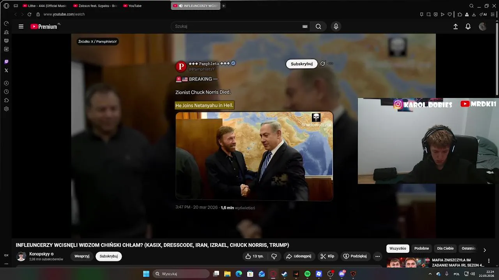499x280 pixels.
Task: Open tab search magnifier in title bar
Action: click(471, 6)
